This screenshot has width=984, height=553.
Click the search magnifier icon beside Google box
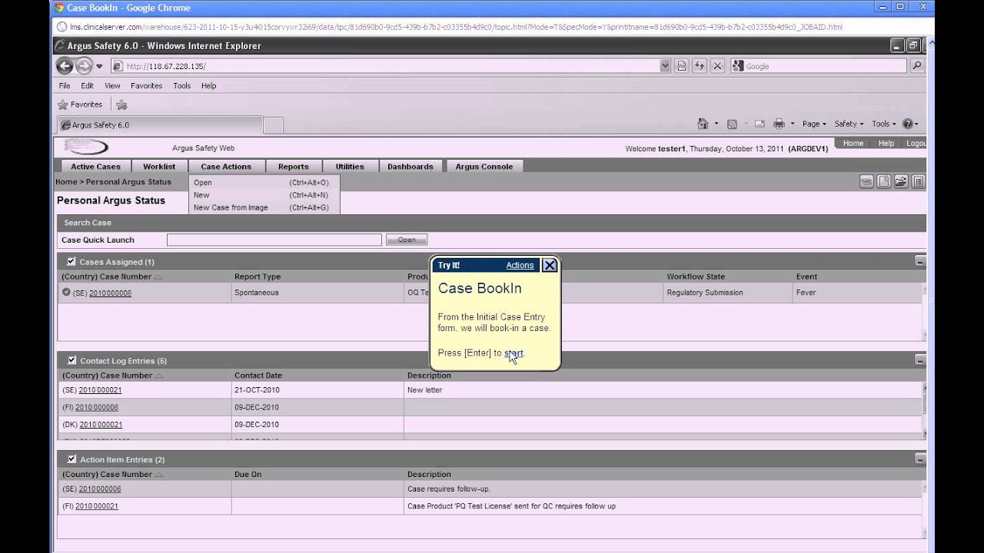point(916,66)
